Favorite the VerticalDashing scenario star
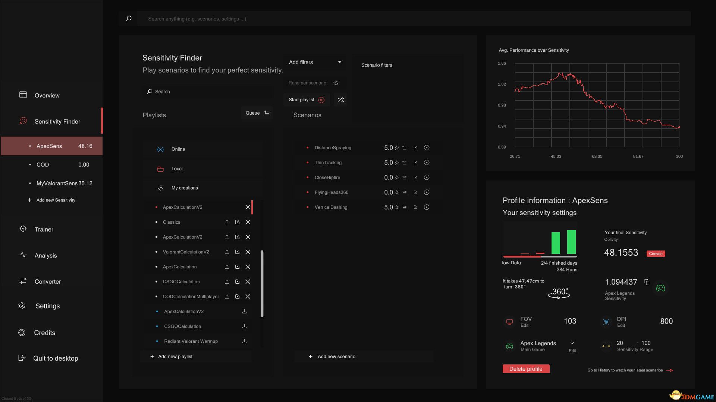Image resolution: width=716 pixels, height=402 pixels. 397,207
